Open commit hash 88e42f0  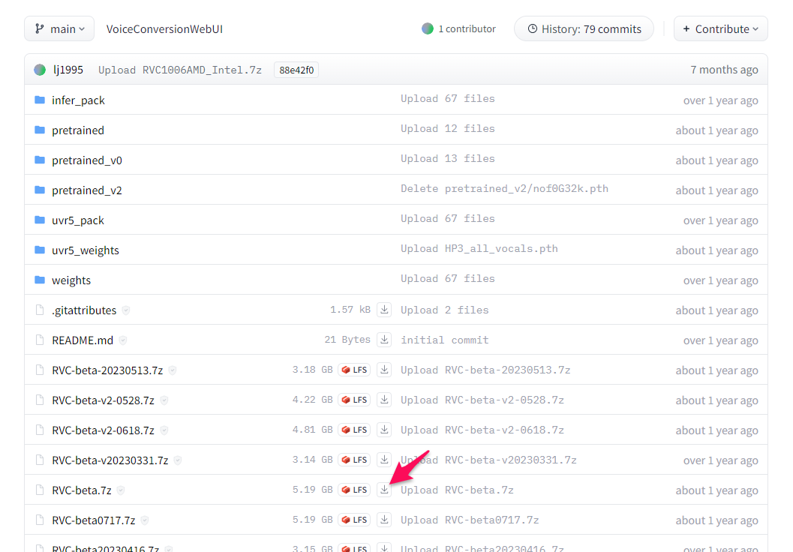tap(296, 70)
